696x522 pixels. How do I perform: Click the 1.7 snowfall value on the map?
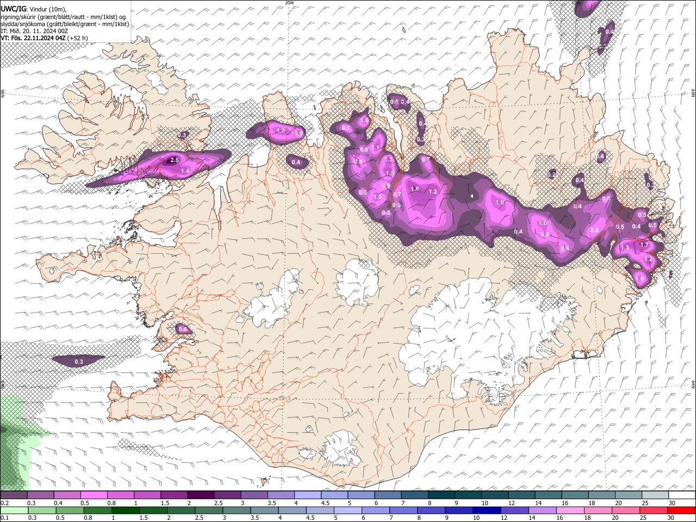644,245
